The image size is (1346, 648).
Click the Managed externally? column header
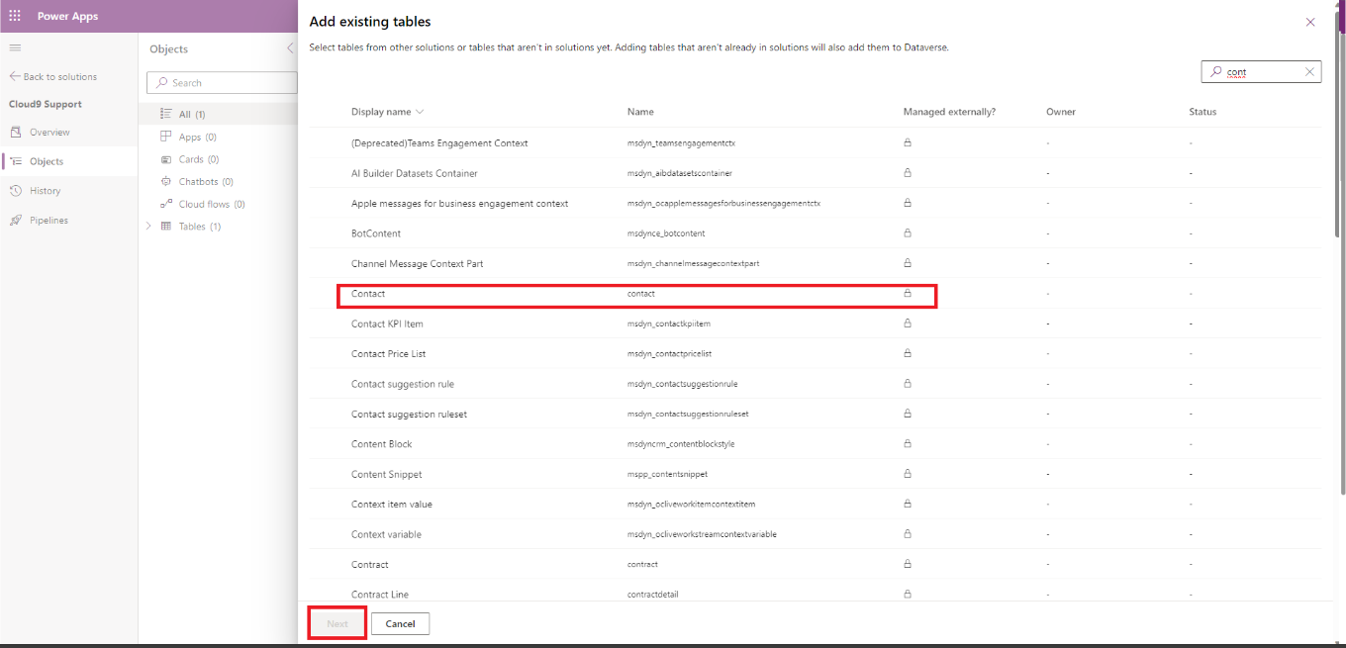click(x=949, y=112)
